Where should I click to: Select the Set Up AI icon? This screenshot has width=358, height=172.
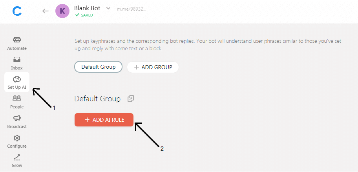click(x=17, y=79)
